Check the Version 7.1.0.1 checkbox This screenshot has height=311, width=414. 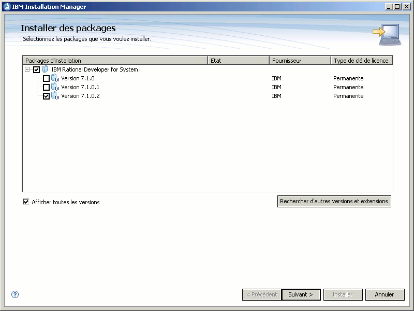(46, 87)
